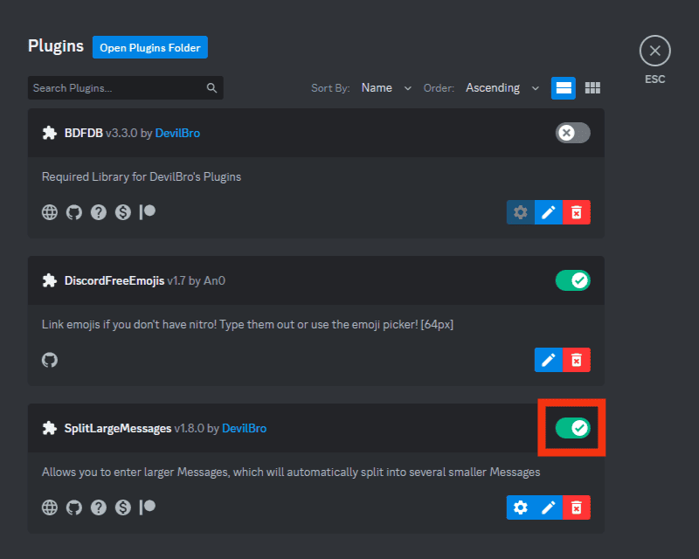Disable the SplitLargeMessages plugin toggle
The height and width of the screenshot is (559, 699).
(x=573, y=428)
